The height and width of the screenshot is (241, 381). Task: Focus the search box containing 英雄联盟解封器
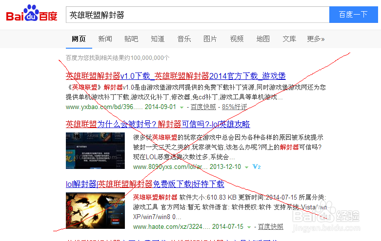tap(198, 15)
